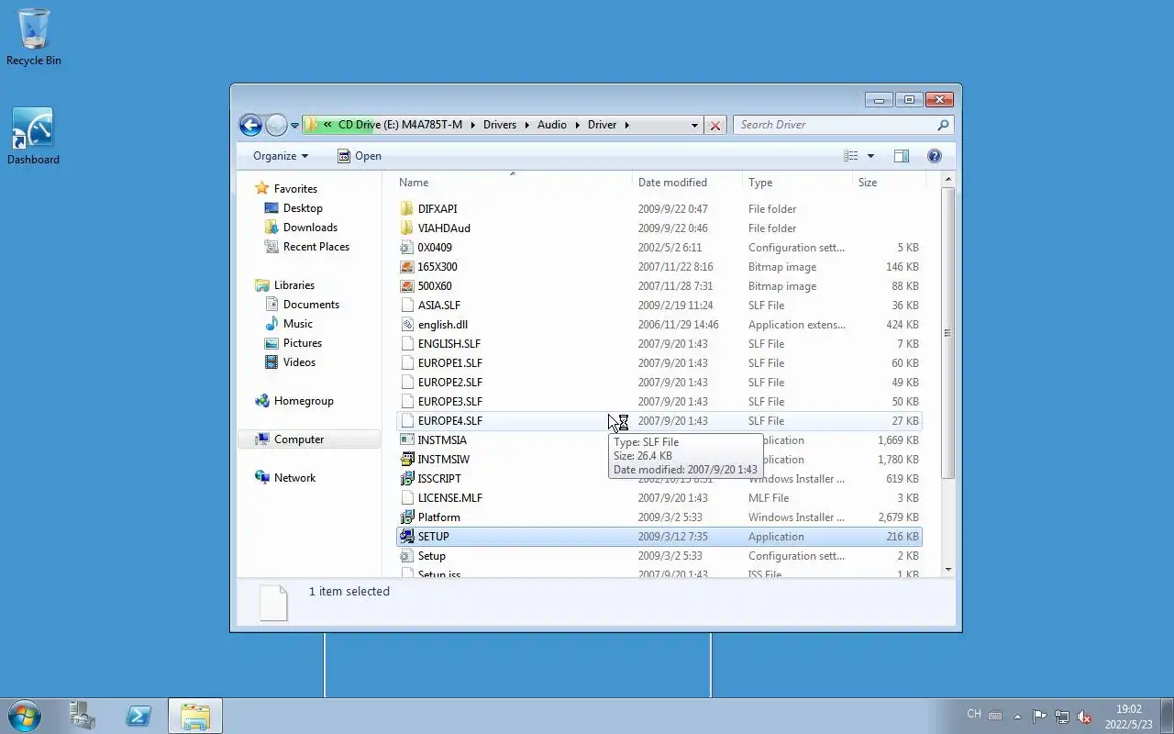The image size is (1174, 734).
Task: Focus the Search Driver field
Action: pyautogui.click(x=835, y=125)
